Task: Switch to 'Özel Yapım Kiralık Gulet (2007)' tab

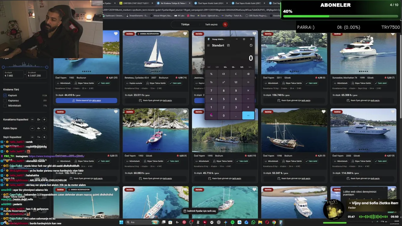Action: pyautogui.click(x=248, y=3)
